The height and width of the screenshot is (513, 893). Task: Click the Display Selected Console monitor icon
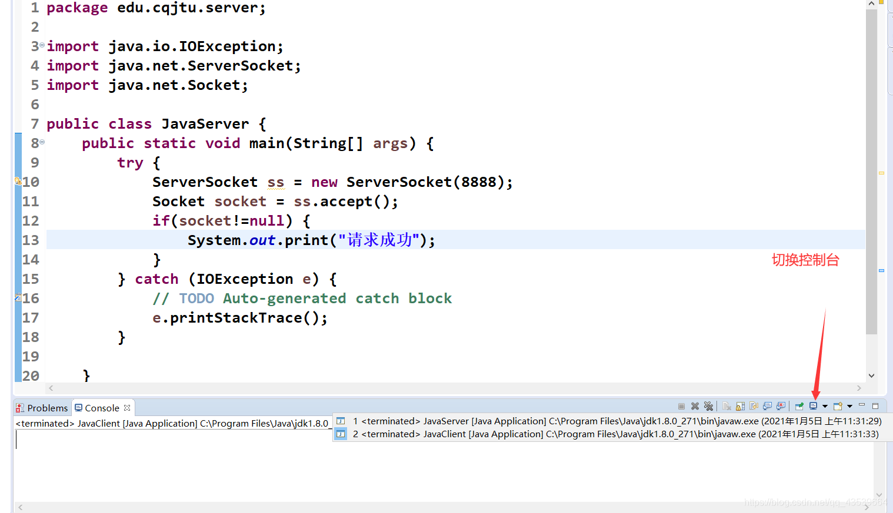tap(813, 406)
